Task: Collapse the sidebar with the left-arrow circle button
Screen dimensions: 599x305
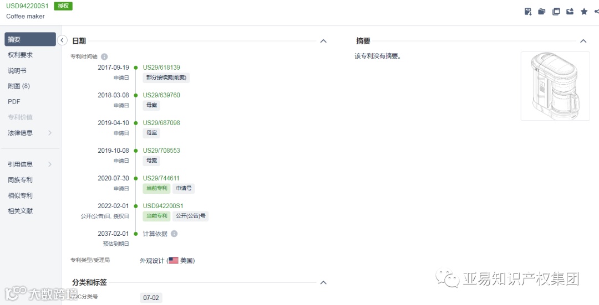Action: 62,40
